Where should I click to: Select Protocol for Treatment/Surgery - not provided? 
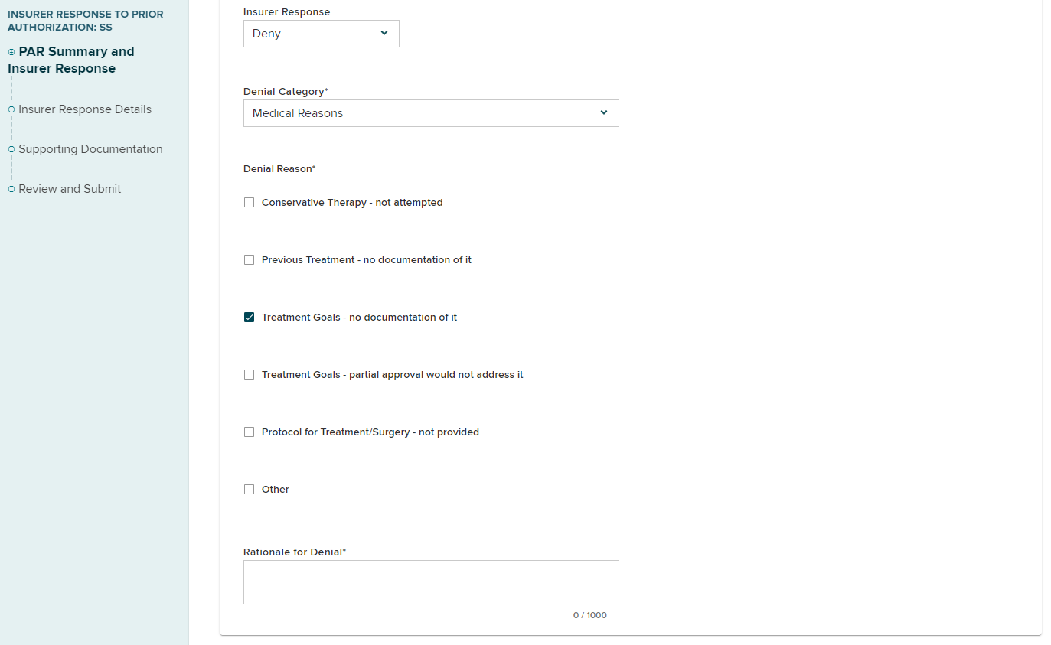pos(249,432)
